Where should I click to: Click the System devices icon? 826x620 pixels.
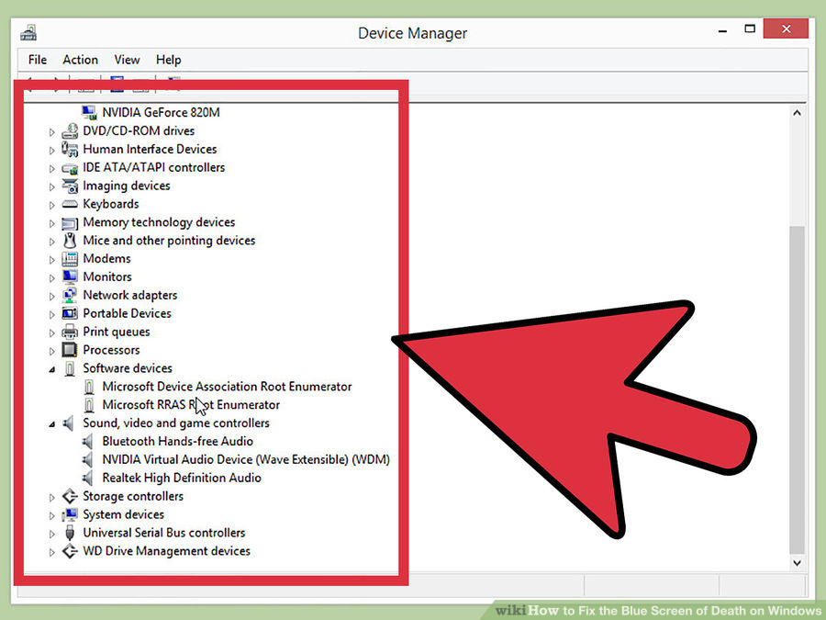70,514
